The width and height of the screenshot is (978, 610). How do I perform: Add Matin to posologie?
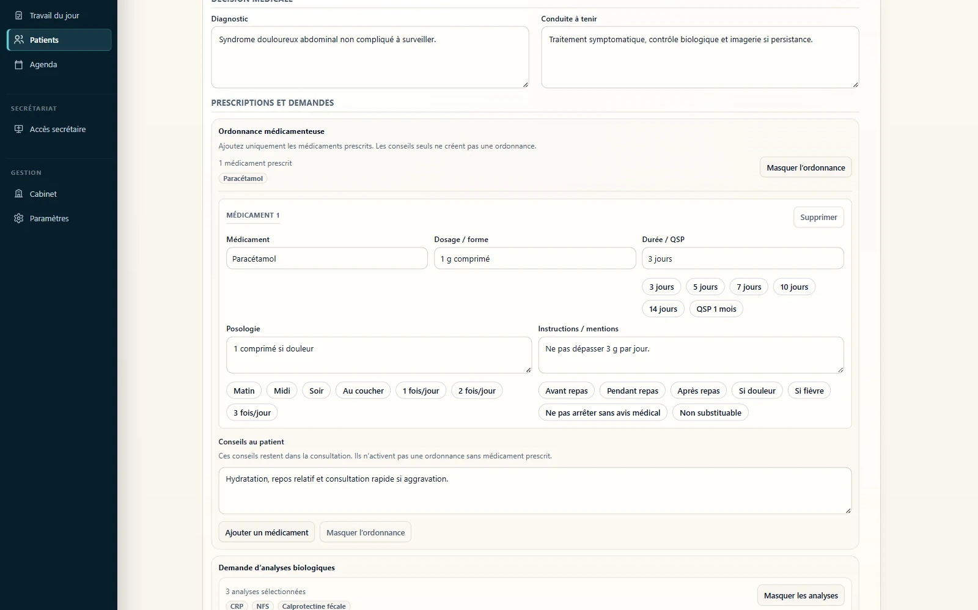click(244, 391)
